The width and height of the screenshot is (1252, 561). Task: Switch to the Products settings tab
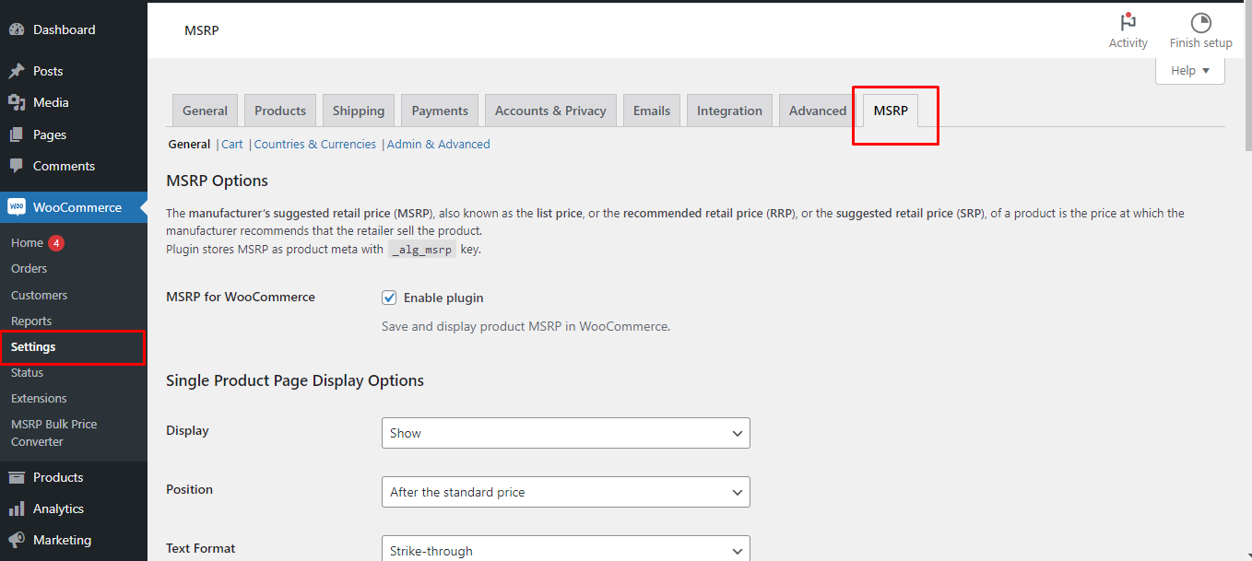click(280, 111)
